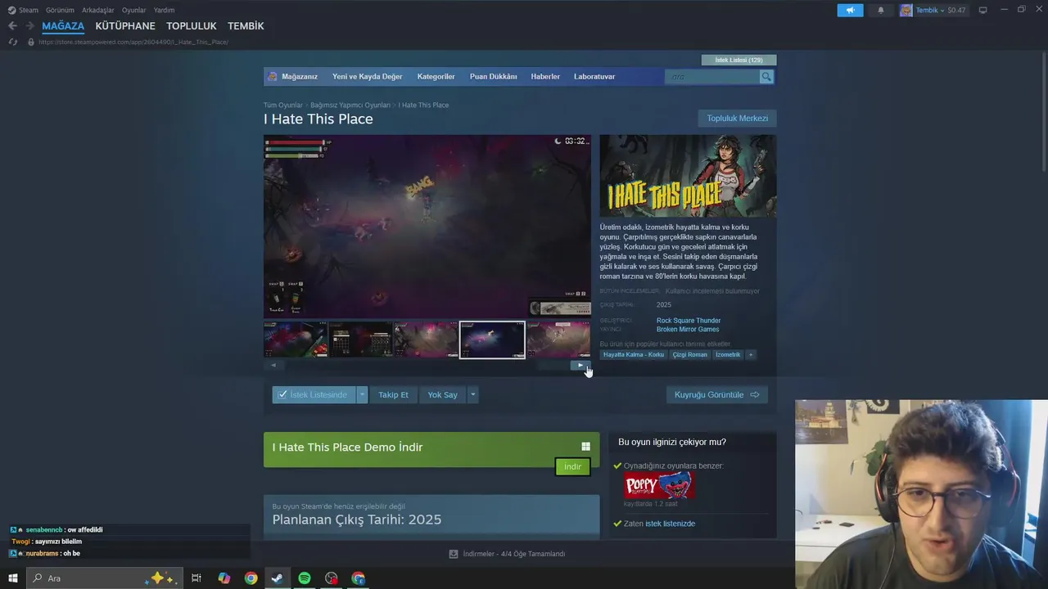Screen dimensions: 1048x589
Task: Click the Steam taskbar icon
Action: click(x=278, y=578)
